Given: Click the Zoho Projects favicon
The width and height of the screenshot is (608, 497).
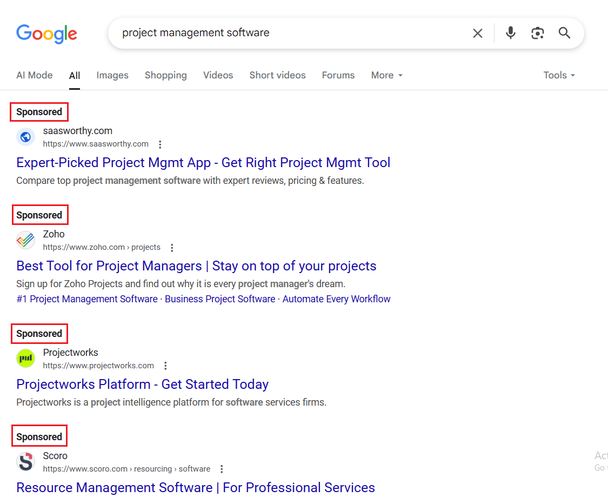Looking at the screenshot, I should [25, 240].
